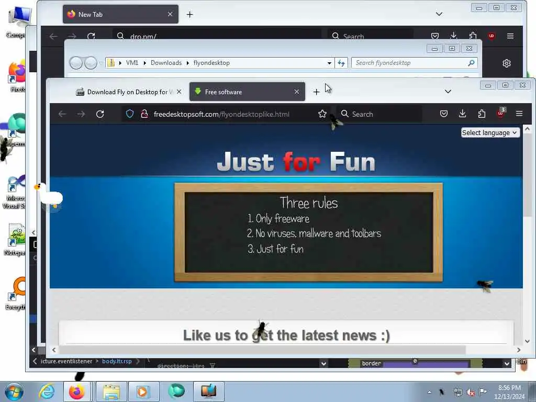Close the Download Fly on Desktop tab
Screen dimensions: 536x402
point(179,92)
